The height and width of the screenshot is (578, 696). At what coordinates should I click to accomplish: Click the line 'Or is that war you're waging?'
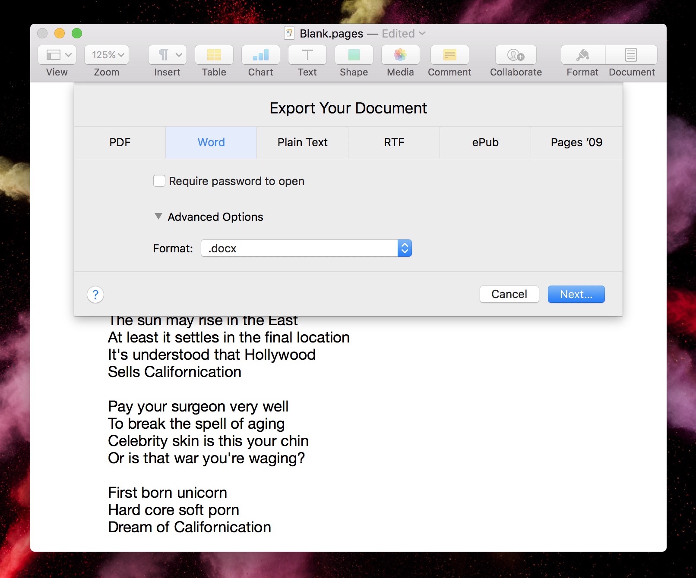pos(206,458)
